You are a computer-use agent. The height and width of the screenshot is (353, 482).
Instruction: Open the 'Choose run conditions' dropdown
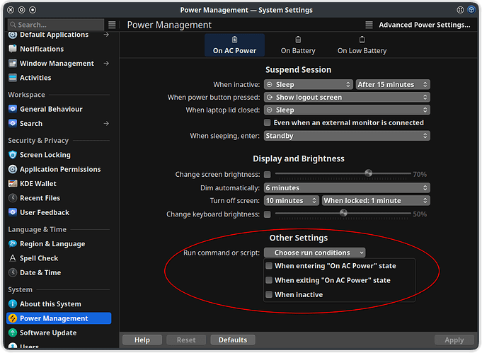[x=315, y=253]
